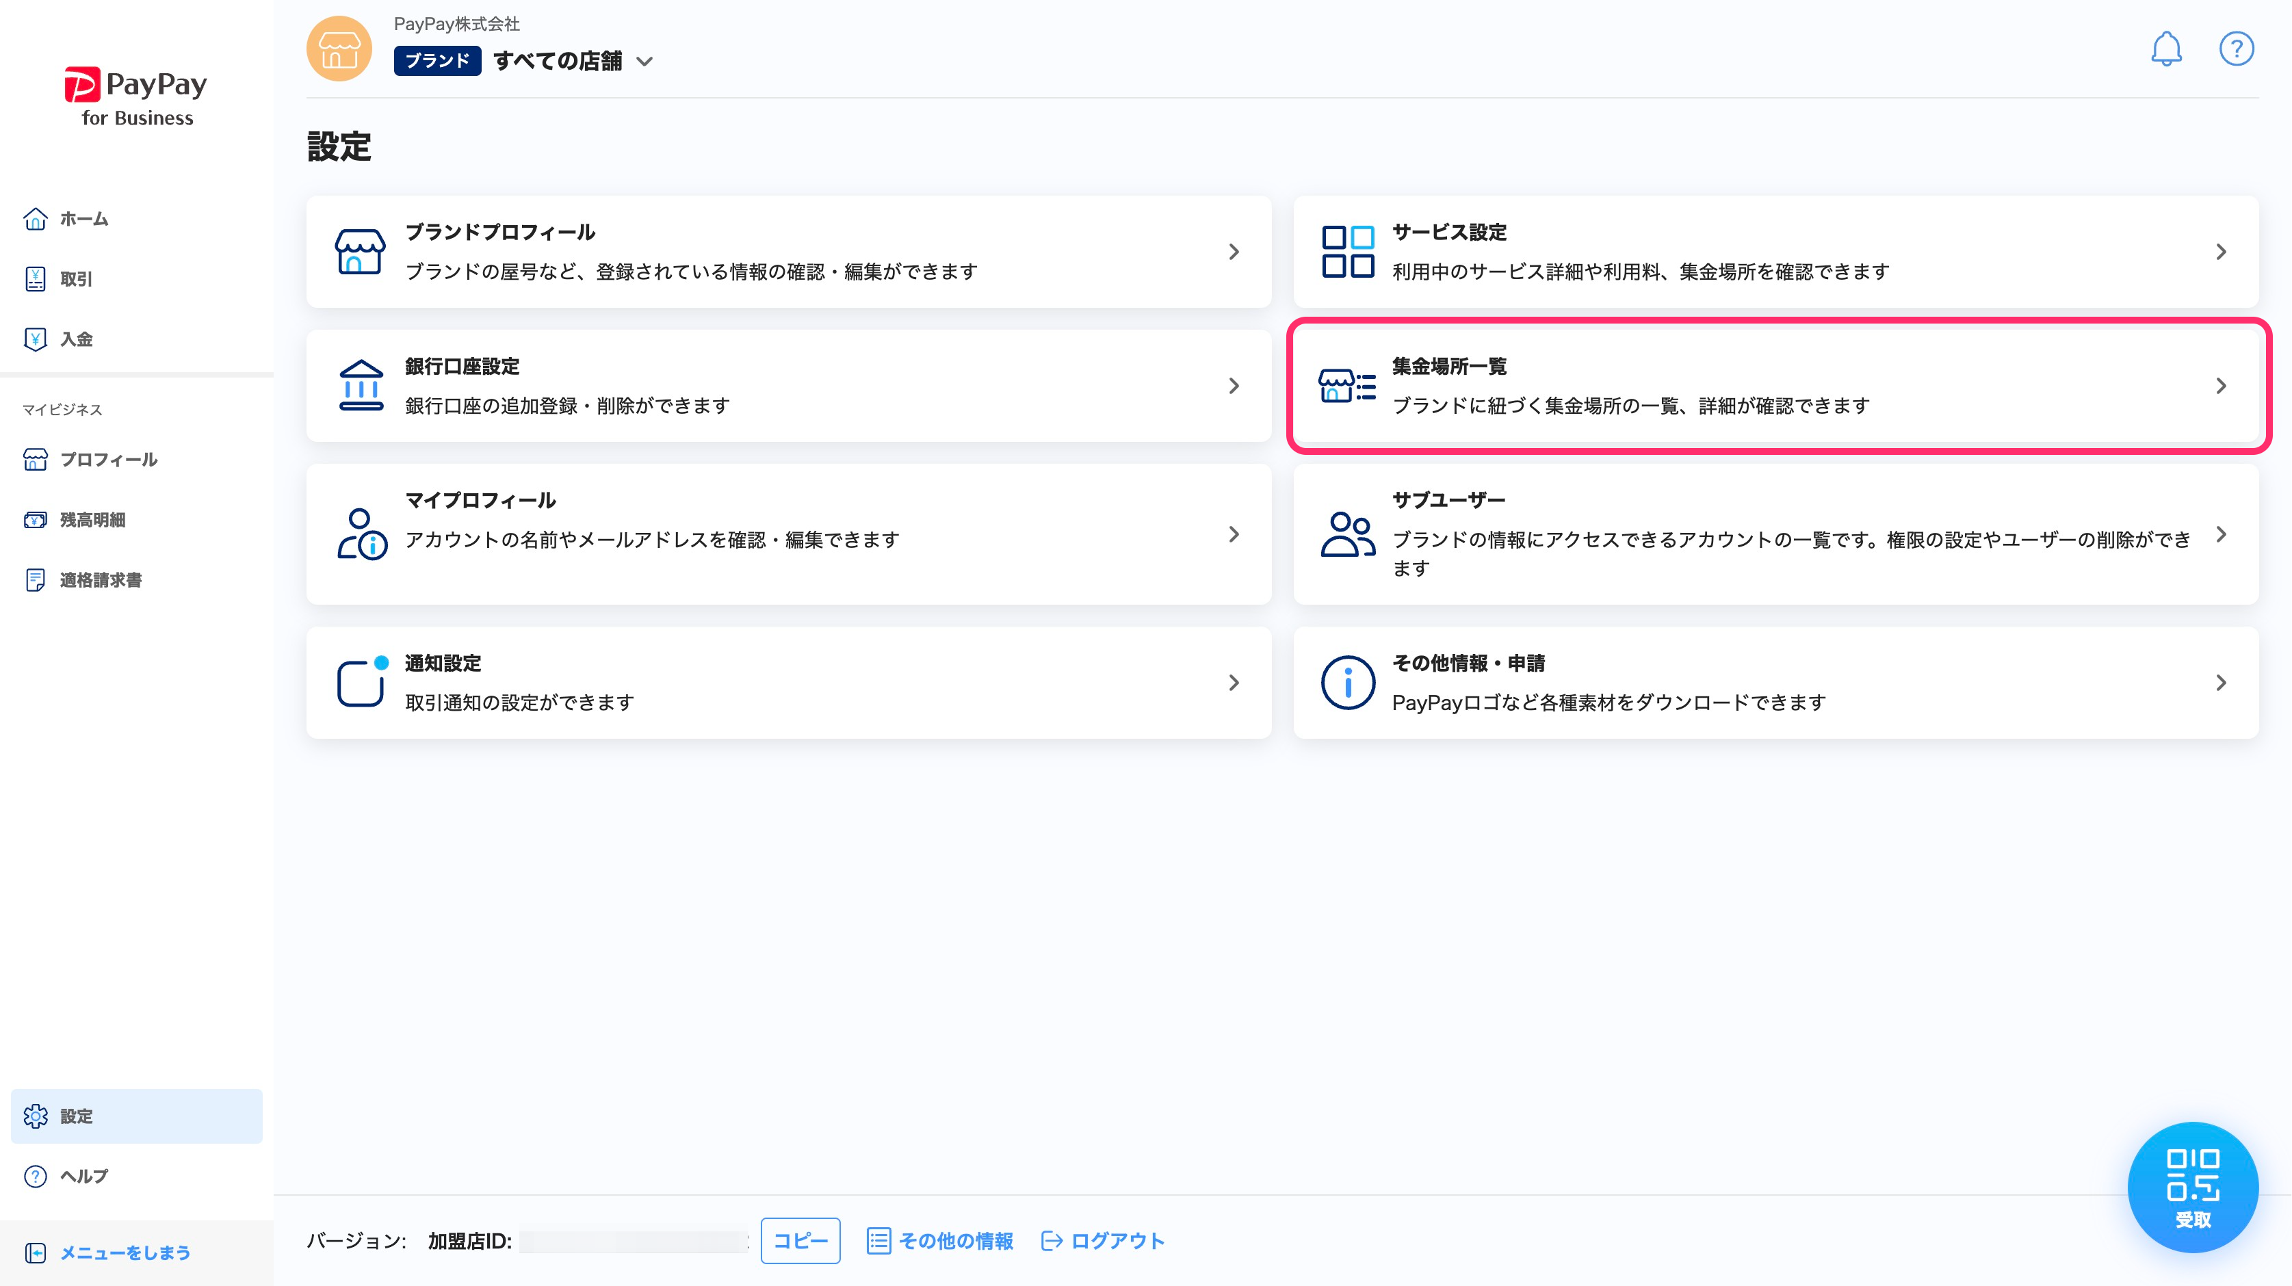Viewport: 2292px width, 1286px height.
Task: Click the receipt icon beside 取引
Action: [36, 279]
